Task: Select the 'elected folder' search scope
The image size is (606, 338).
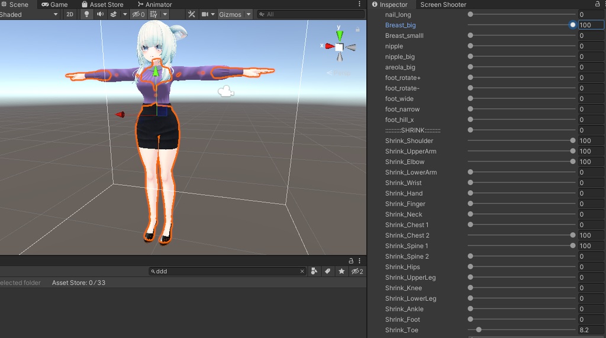Action: click(x=20, y=283)
